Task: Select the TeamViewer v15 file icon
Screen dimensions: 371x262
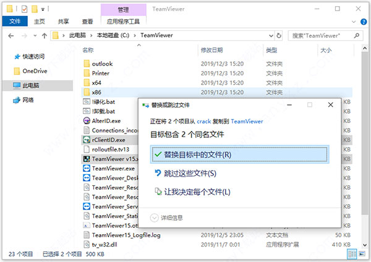Action: tap(87, 159)
